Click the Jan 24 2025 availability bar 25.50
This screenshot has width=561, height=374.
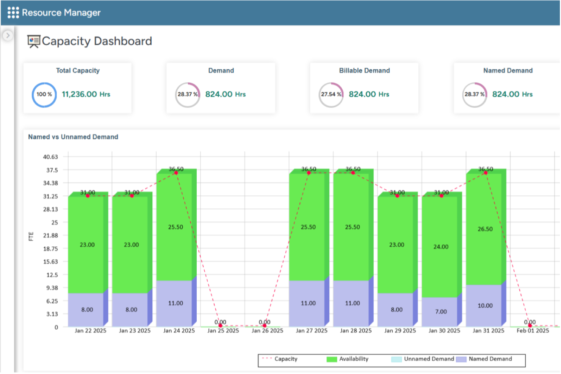pos(174,227)
